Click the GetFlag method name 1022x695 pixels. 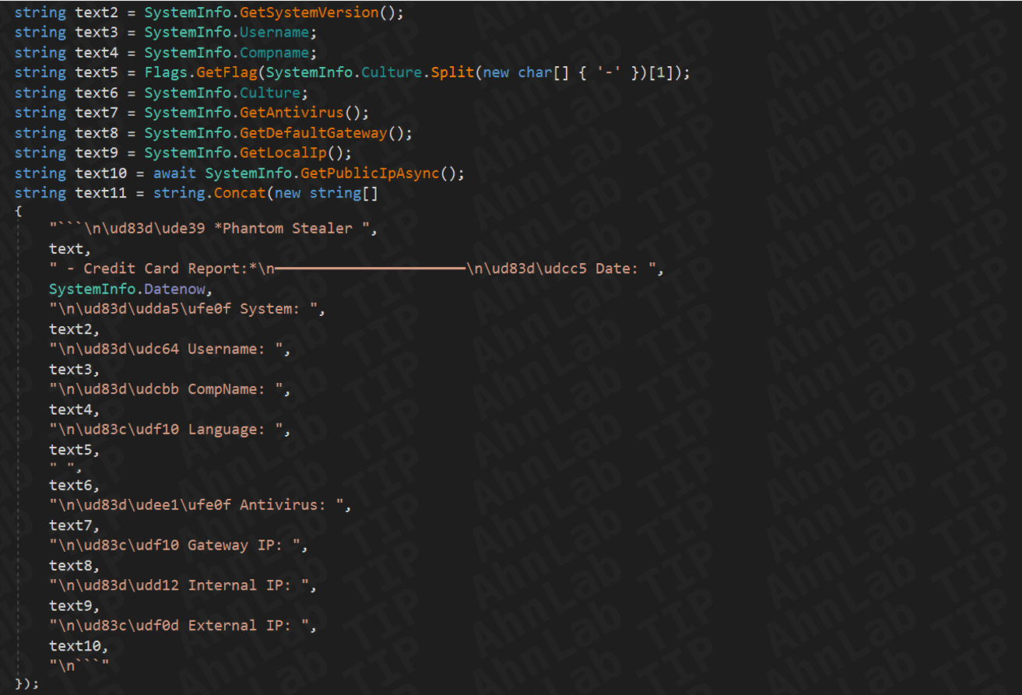[231, 72]
